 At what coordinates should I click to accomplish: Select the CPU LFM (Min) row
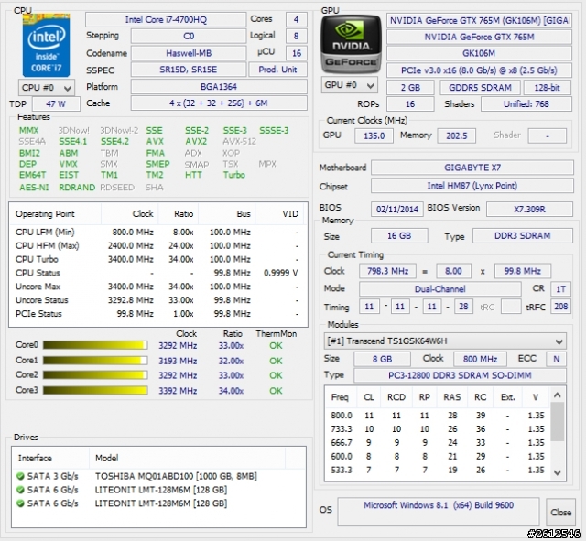pyautogui.click(x=157, y=232)
